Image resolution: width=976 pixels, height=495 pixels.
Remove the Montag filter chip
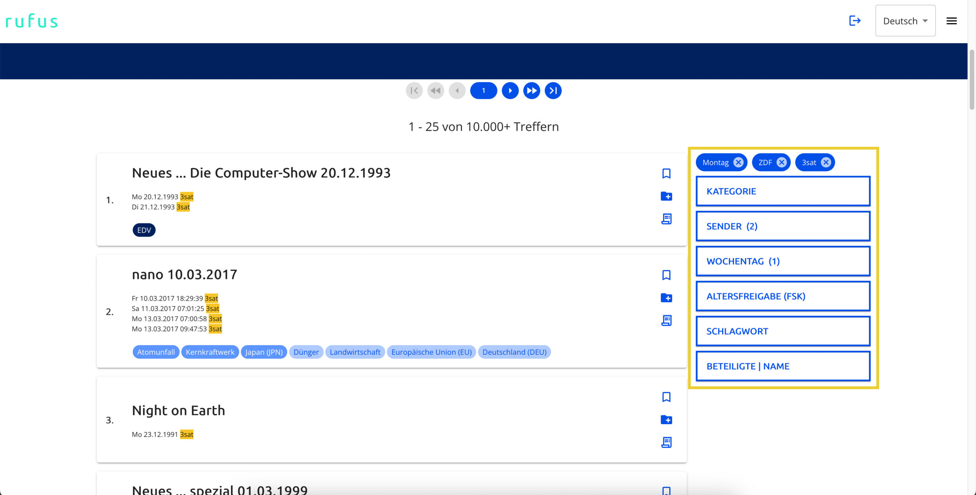pos(738,162)
